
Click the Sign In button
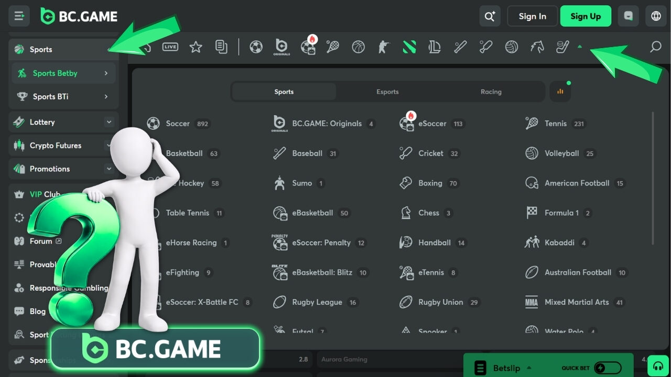pos(532,16)
